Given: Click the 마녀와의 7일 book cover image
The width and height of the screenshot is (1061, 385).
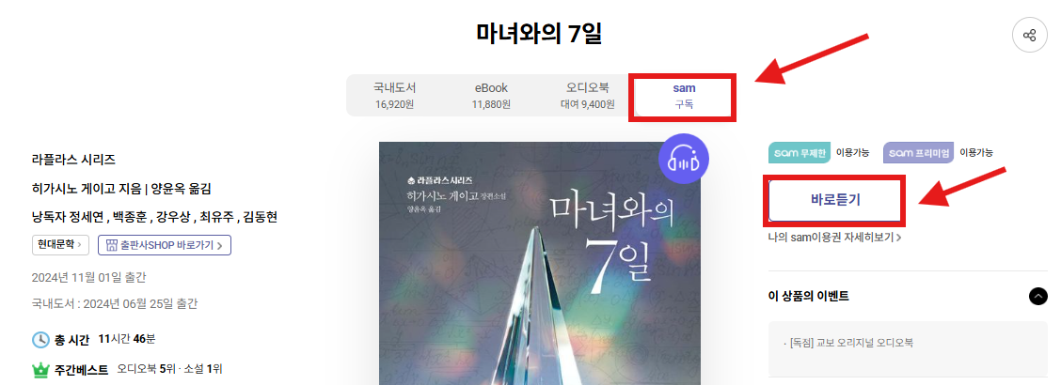Looking at the screenshot, I should pyautogui.click(x=540, y=264).
